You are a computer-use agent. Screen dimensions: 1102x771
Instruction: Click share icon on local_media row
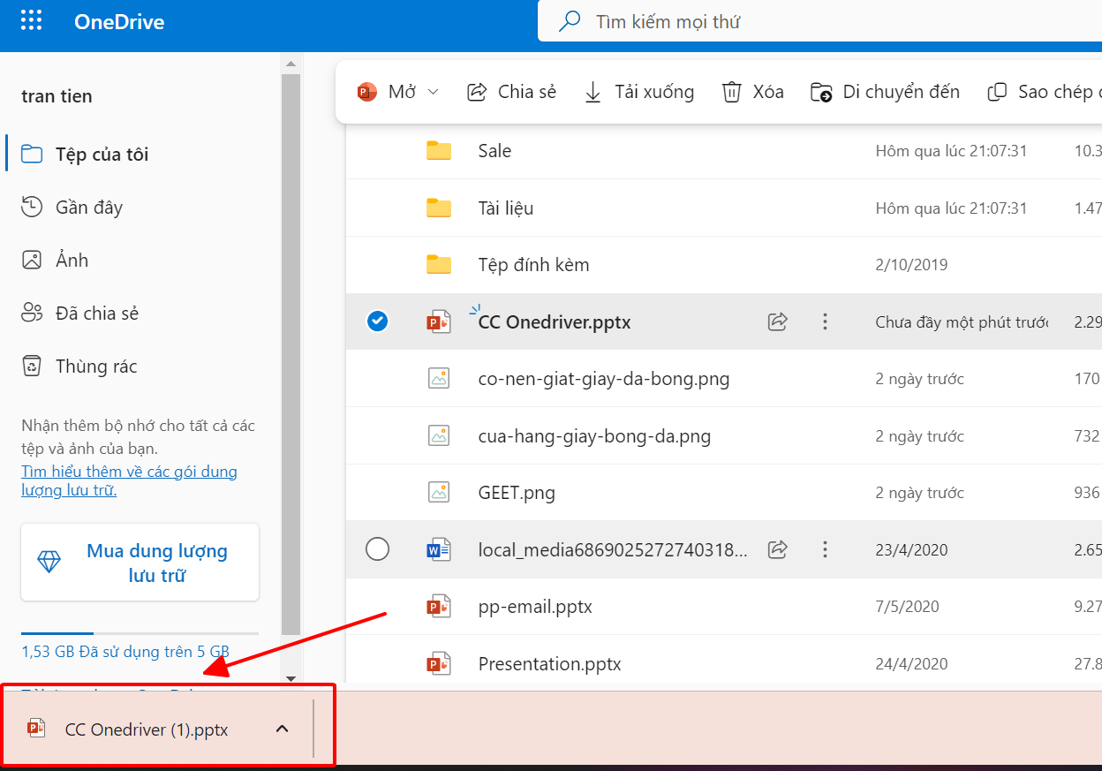777,549
